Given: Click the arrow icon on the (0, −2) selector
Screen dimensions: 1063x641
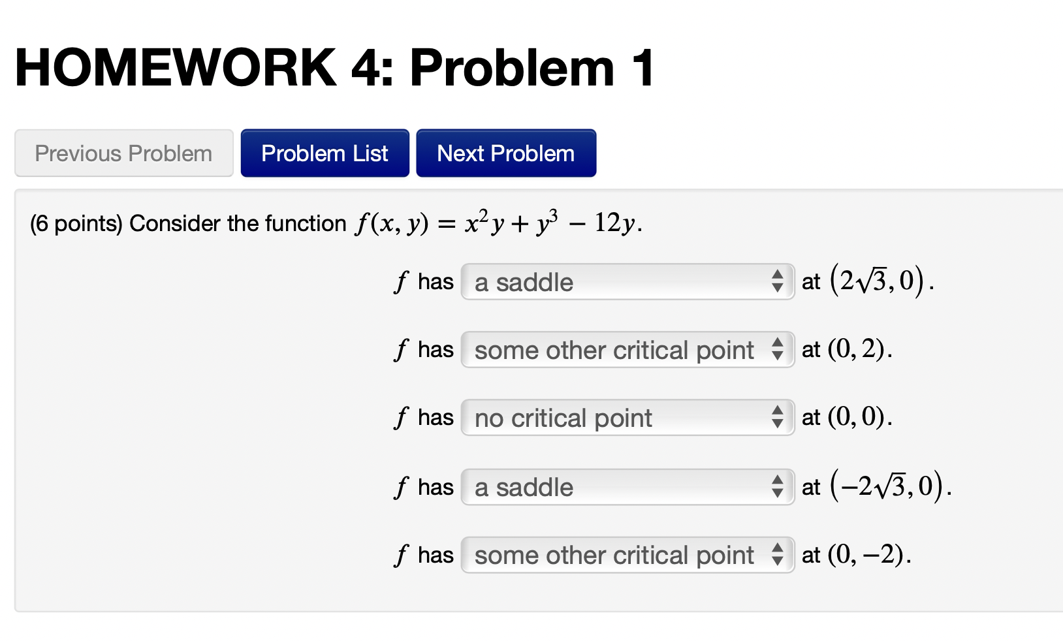Looking at the screenshot, I should click(778, 555).
